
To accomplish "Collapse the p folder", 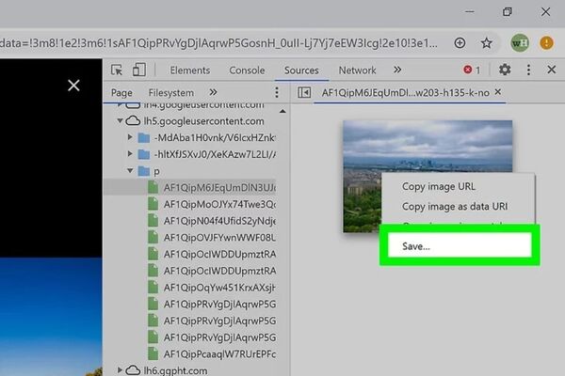I will click(x=131, y=171).
